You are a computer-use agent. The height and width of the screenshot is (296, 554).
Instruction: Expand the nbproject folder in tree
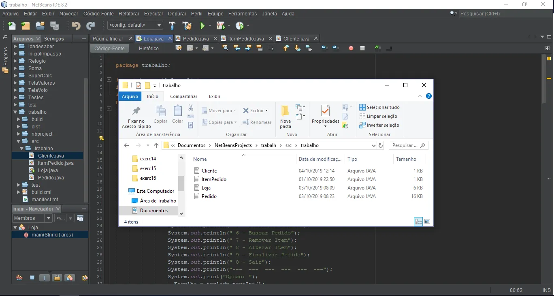pos(19,134)
